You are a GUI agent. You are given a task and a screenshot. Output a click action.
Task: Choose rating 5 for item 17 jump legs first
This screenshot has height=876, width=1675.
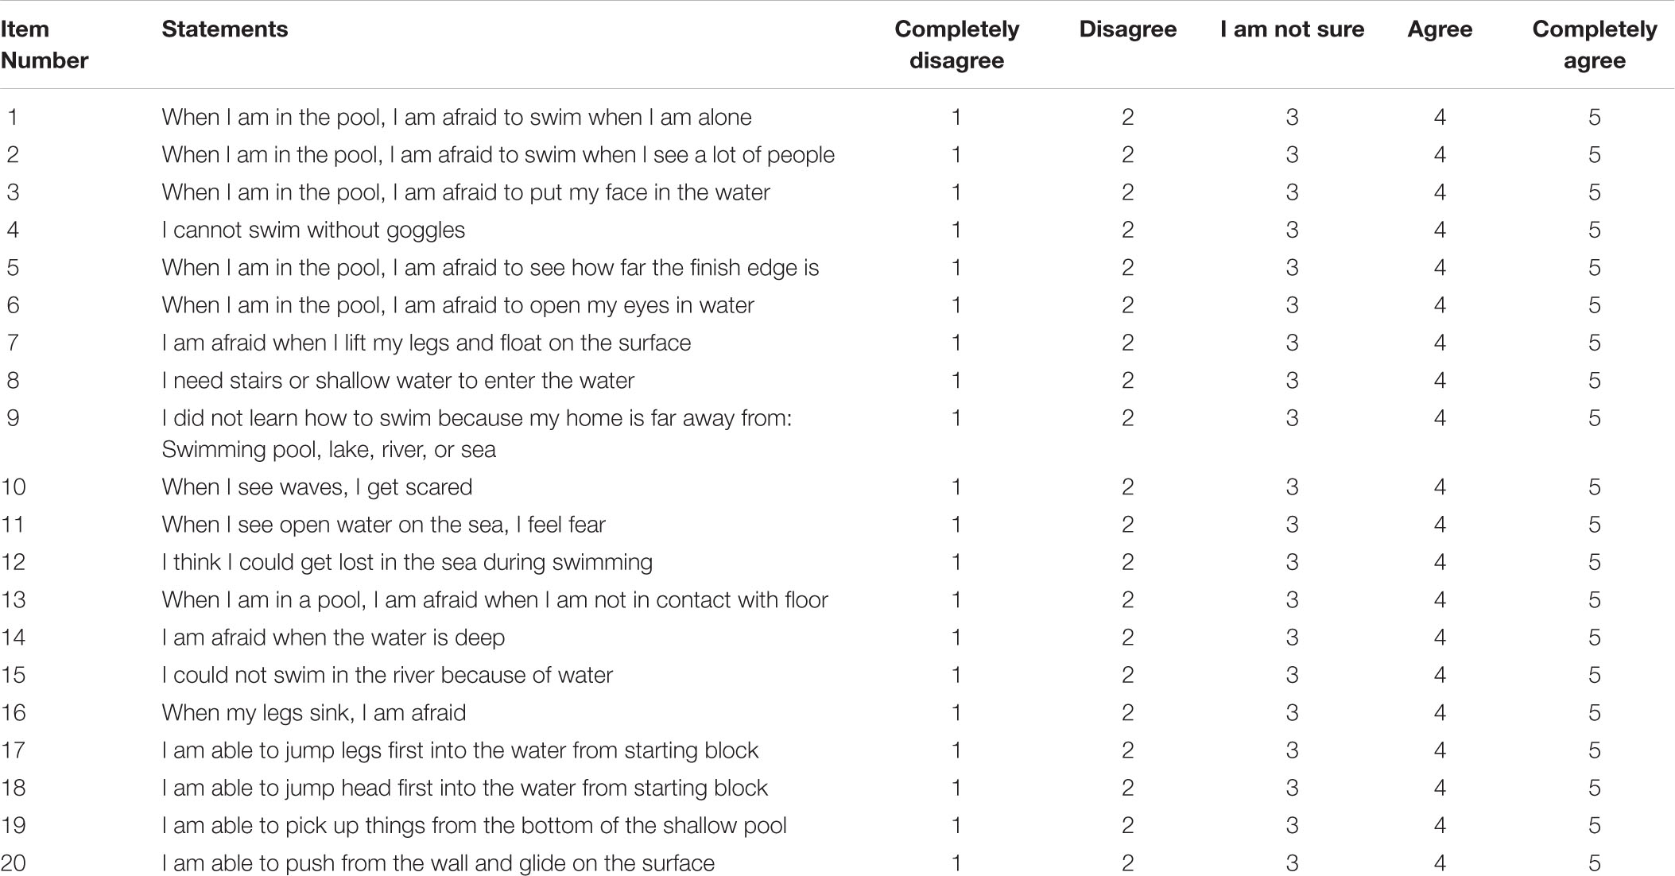(x=1594, y=750)
